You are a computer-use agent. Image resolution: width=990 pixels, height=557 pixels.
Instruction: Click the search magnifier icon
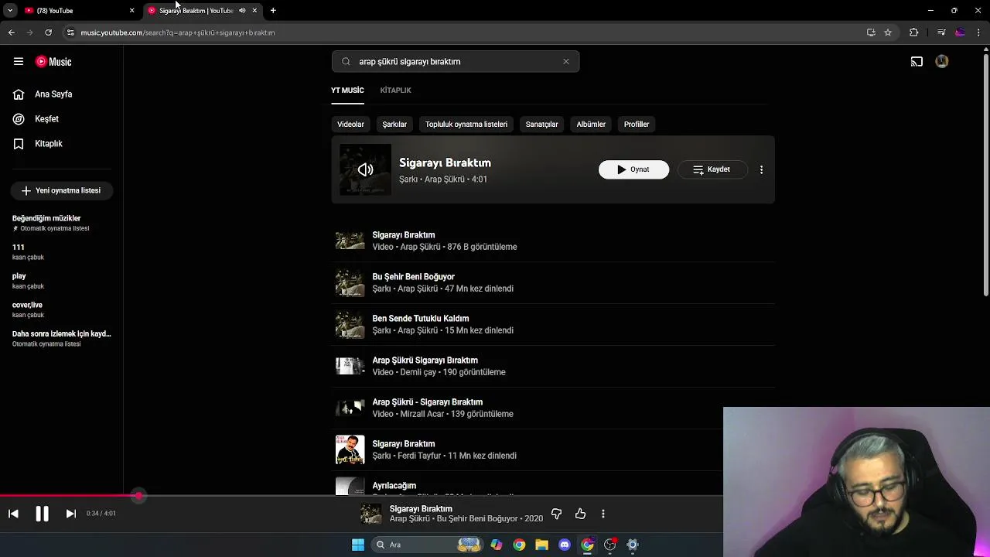click(x=346, y=62)
